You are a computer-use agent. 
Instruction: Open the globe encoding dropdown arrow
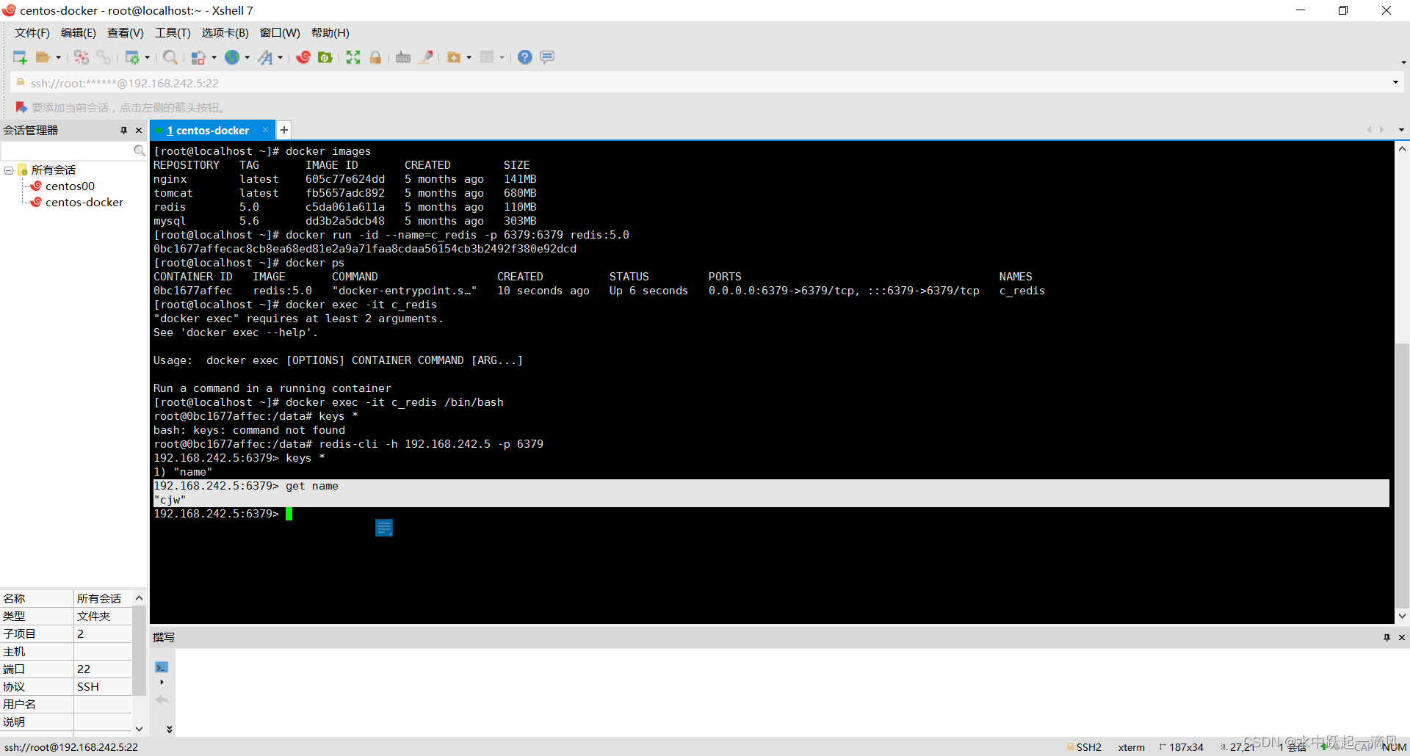point(247,57)
